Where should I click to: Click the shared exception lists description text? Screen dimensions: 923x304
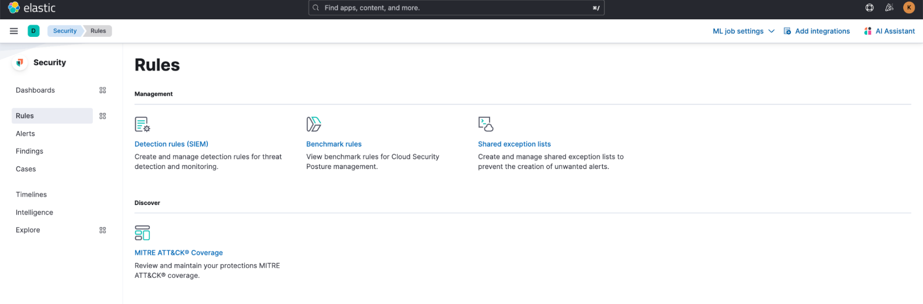(551, 162)
